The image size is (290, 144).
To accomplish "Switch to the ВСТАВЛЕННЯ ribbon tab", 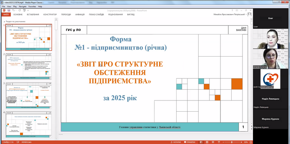I will click(x=33, y=15).
